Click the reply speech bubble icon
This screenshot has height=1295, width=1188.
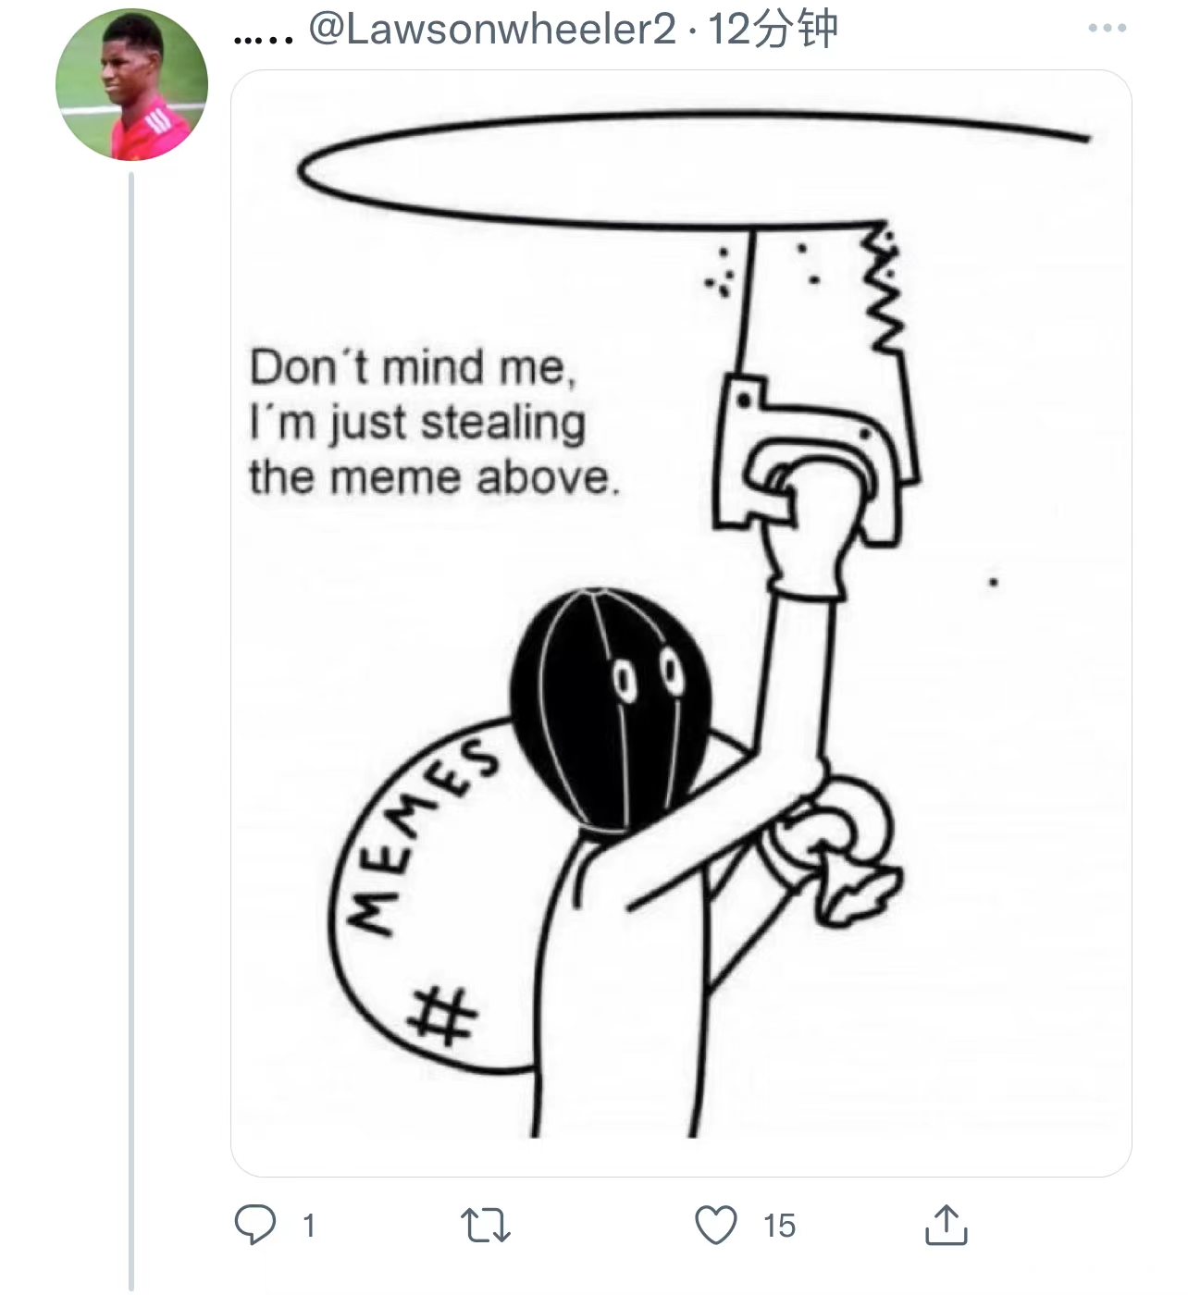tap(254, 1225)
